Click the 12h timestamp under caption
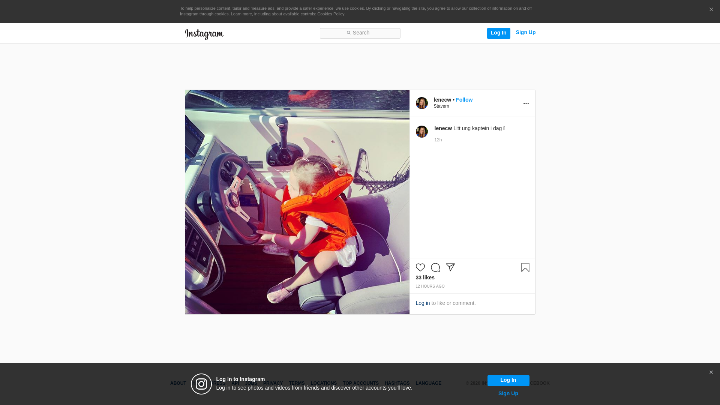720x405 pixels. [438, 140]
